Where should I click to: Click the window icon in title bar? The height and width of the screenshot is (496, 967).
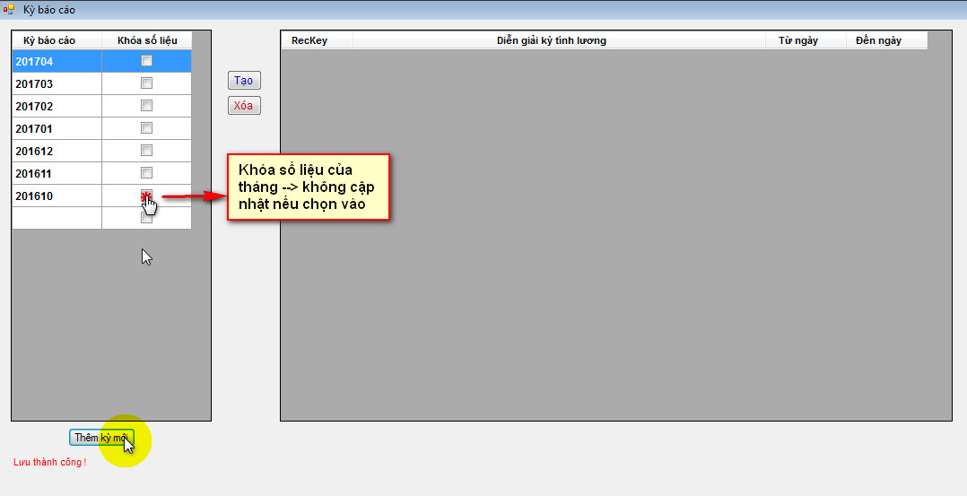click(9, 9)
